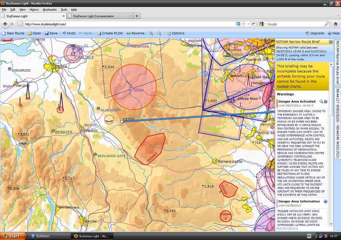Image resolution: width=341 pixels, height=240 pixels.
Task: Click the magnifier beside Danger Area Activated
Action: point(321,102)
